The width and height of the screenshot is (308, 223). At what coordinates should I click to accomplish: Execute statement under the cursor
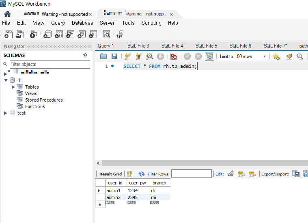point(139,56)
